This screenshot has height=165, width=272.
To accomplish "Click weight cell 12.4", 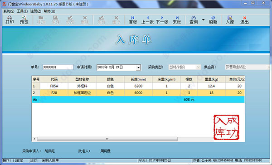I will (211, 86).
